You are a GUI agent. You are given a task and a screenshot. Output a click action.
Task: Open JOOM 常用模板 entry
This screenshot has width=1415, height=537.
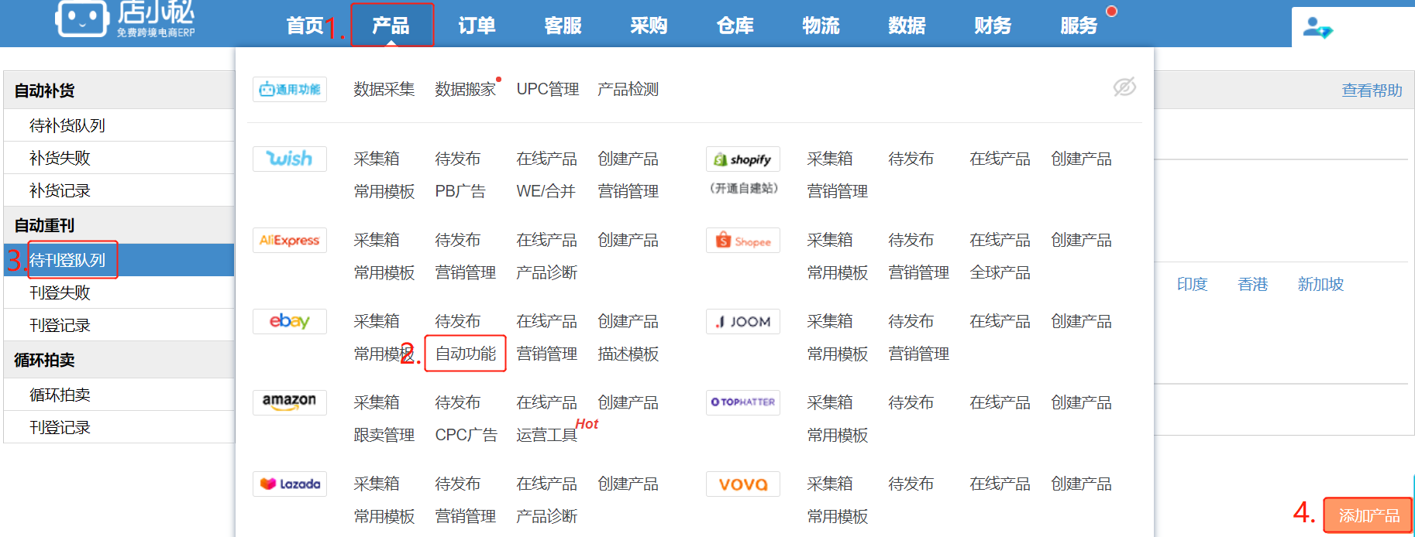838,354
